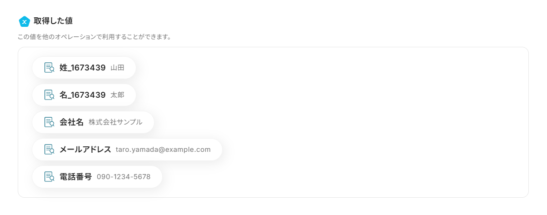Click the sample value 太郎
Image resolution: width=547 pixels, height=215 pixels.
point(117,95)
